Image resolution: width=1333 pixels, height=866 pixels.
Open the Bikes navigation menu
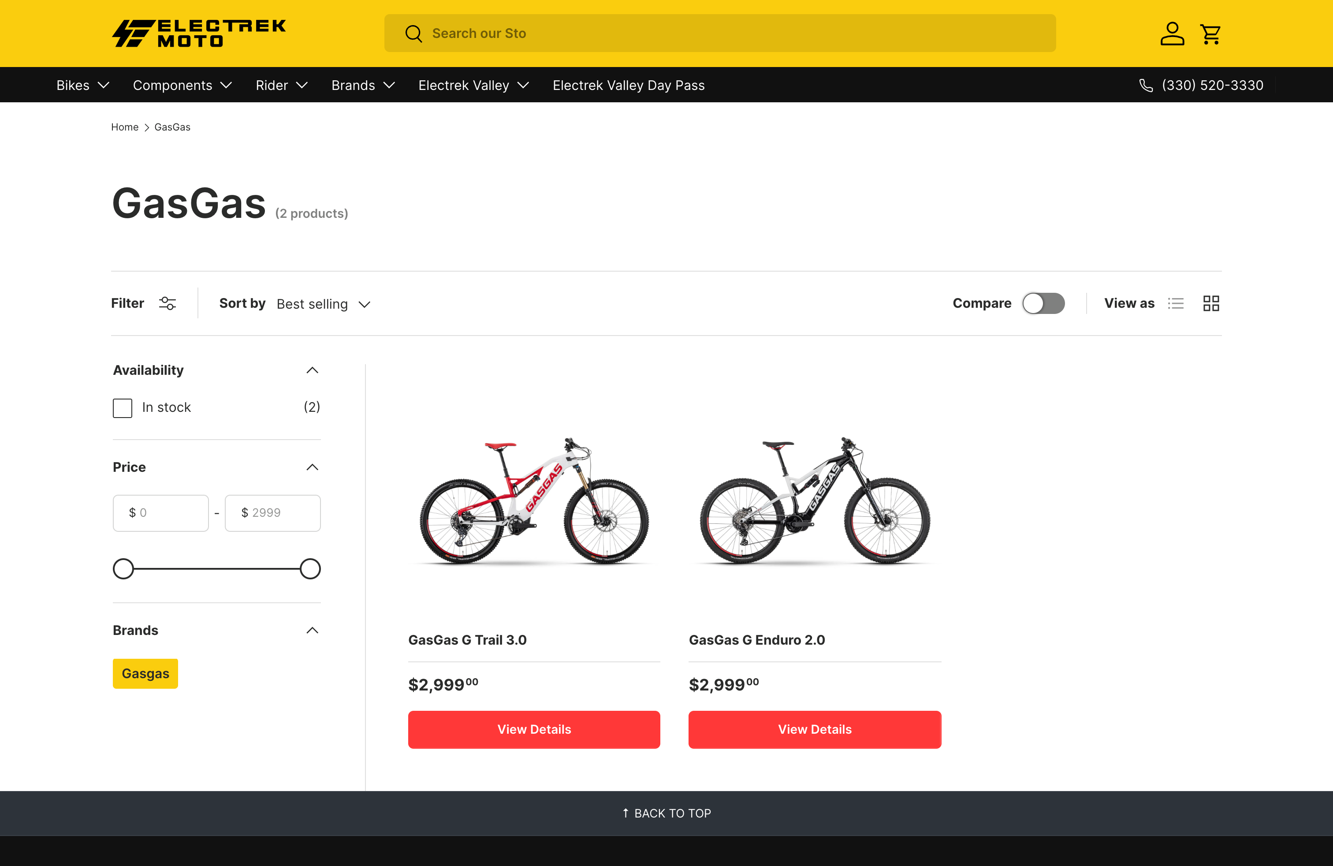click(x=82, y=85)
